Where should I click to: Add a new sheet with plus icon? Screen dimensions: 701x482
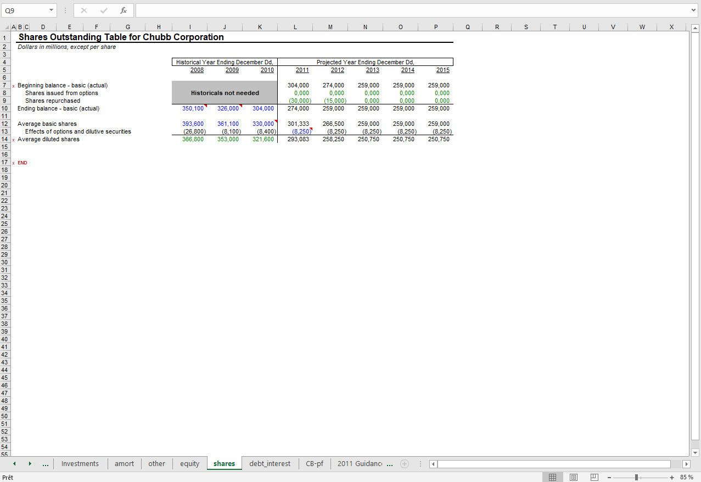[x=405, y=464]
